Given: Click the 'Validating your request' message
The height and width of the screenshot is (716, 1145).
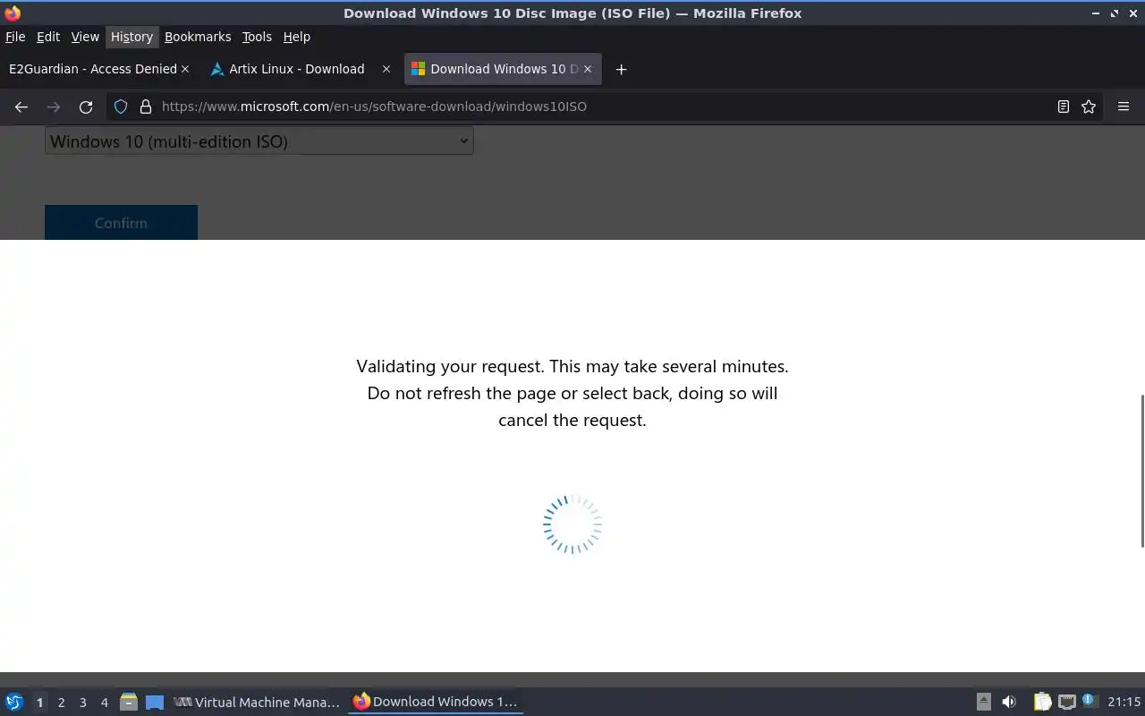Looking at the screenshot, I should click(572, 393).
